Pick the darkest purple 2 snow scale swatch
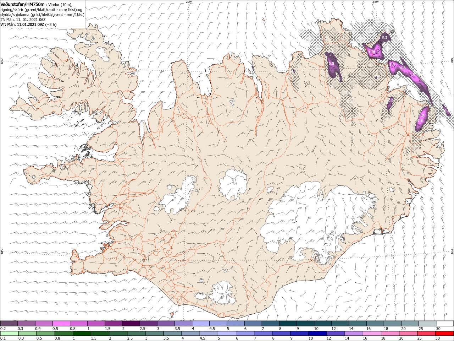 [x=131, y=324]
